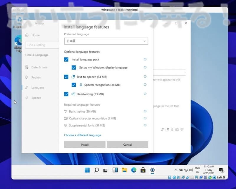This screenshot has width=236, height=189.
Task: Click info icon for Install language pack
Action: [145, 59]
